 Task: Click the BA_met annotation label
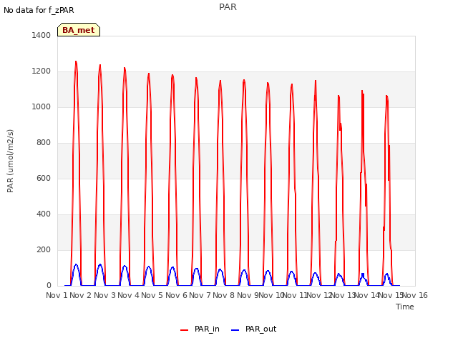pos(79,30)
